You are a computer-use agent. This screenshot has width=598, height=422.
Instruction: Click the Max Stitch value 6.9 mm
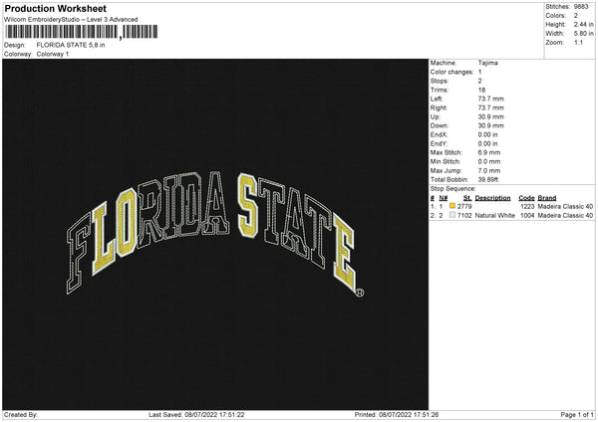tap(489, 152)
